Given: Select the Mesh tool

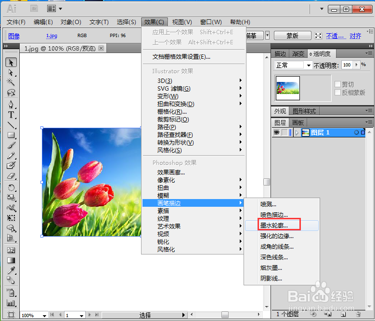Looking at the screenshot, I should [x=11, y=250].
